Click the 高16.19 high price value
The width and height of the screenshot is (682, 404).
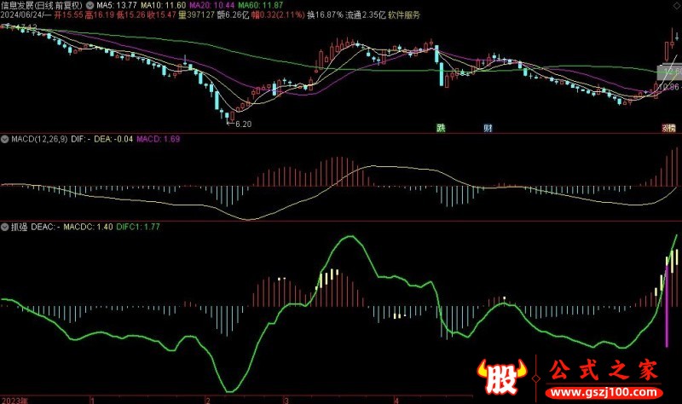coord(100,15)
